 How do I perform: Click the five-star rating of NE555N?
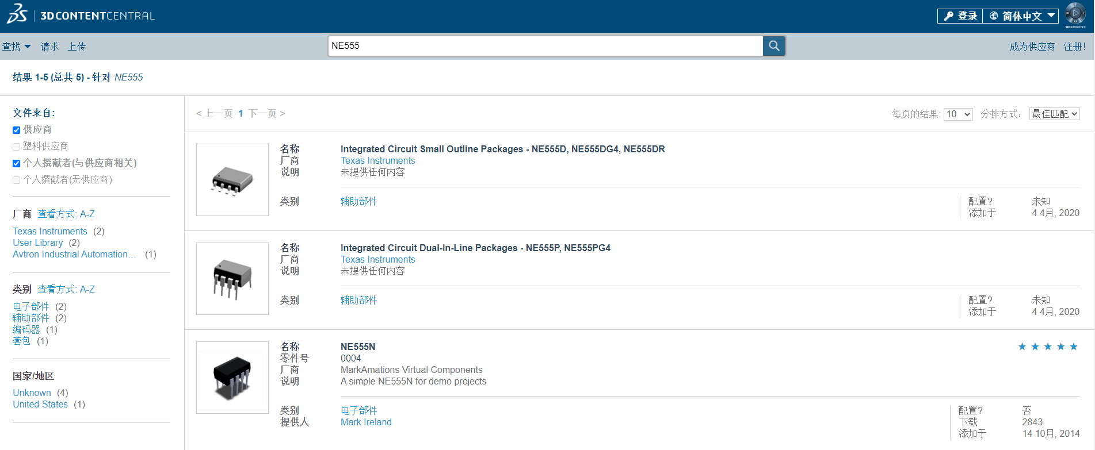coord(1048,347)
